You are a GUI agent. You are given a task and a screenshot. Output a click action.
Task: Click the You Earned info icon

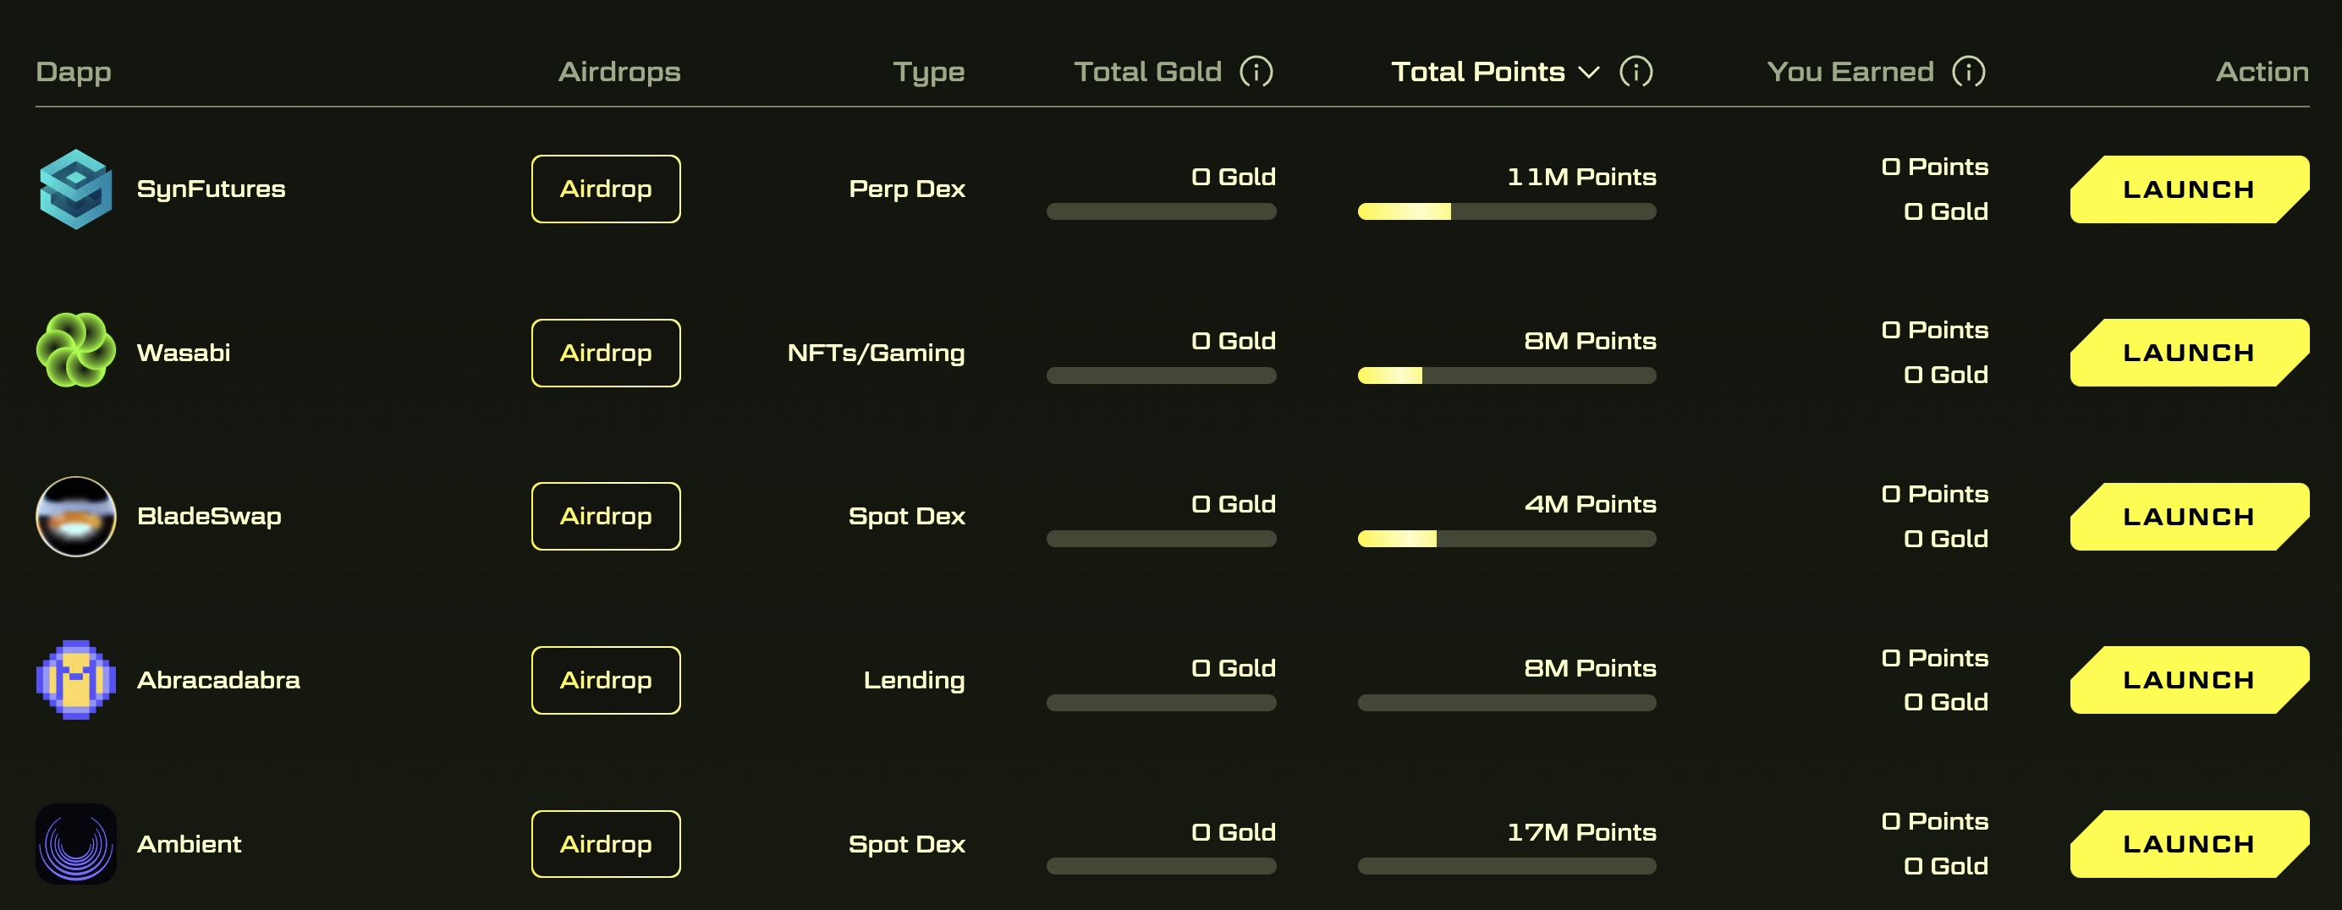tap(1968, 71)
